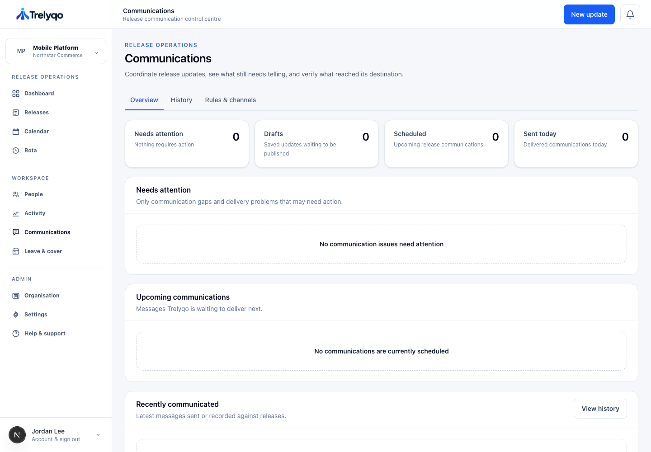651x452 pixels.
Task: Select the Sent today summary card
Action: click(x=576, y=144)
